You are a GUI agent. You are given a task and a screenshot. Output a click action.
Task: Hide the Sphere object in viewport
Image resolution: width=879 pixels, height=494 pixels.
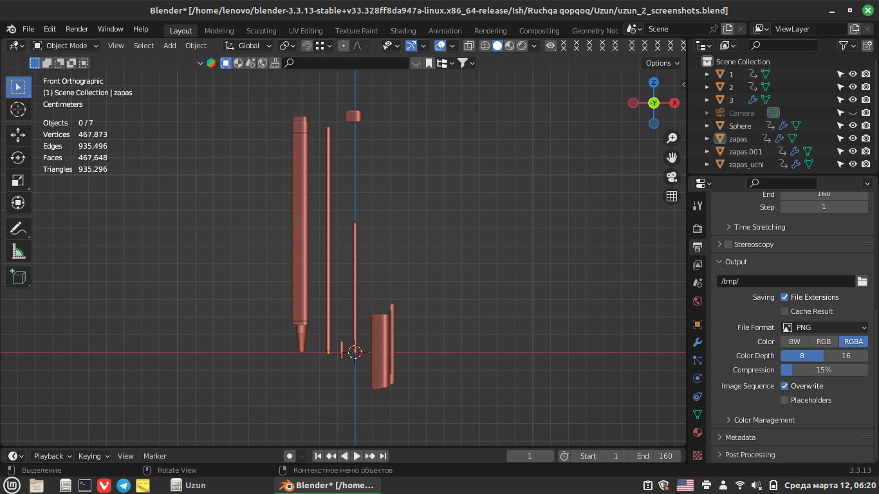tap(853, 125)
